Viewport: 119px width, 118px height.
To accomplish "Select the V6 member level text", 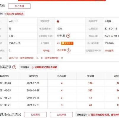I will pos(58,43).
